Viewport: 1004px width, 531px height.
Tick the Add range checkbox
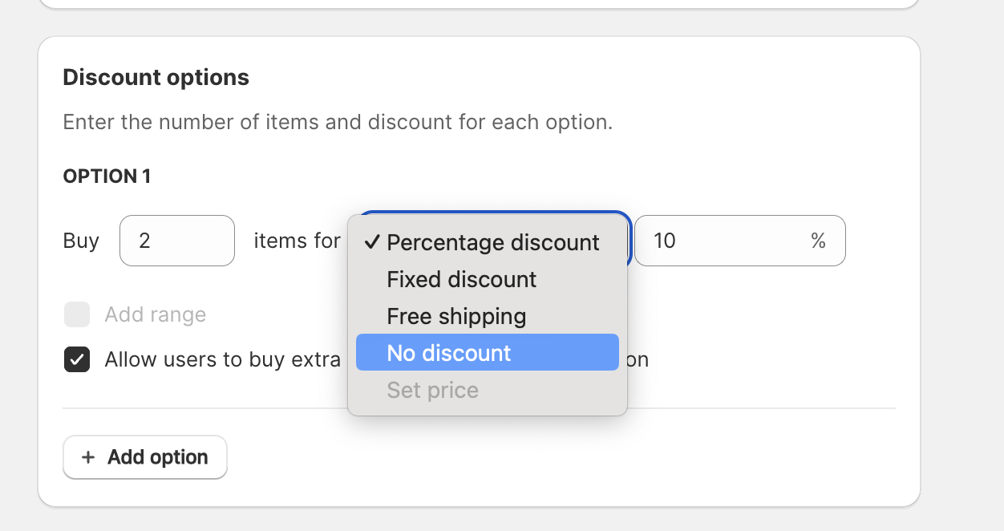click(77, 314)
